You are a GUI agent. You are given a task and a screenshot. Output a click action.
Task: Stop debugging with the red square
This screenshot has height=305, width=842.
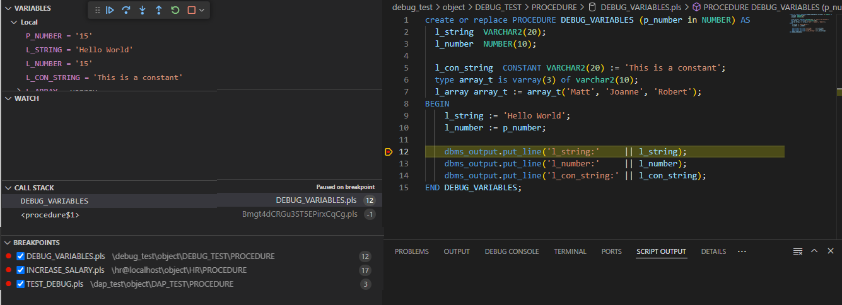[192, 10]
